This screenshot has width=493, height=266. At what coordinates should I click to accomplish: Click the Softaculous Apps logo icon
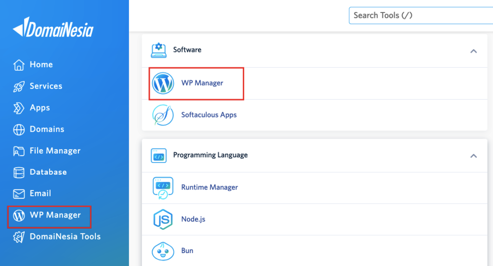click(x=163, y=115)
